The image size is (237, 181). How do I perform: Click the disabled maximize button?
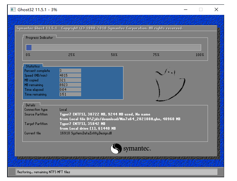[200, 9]
